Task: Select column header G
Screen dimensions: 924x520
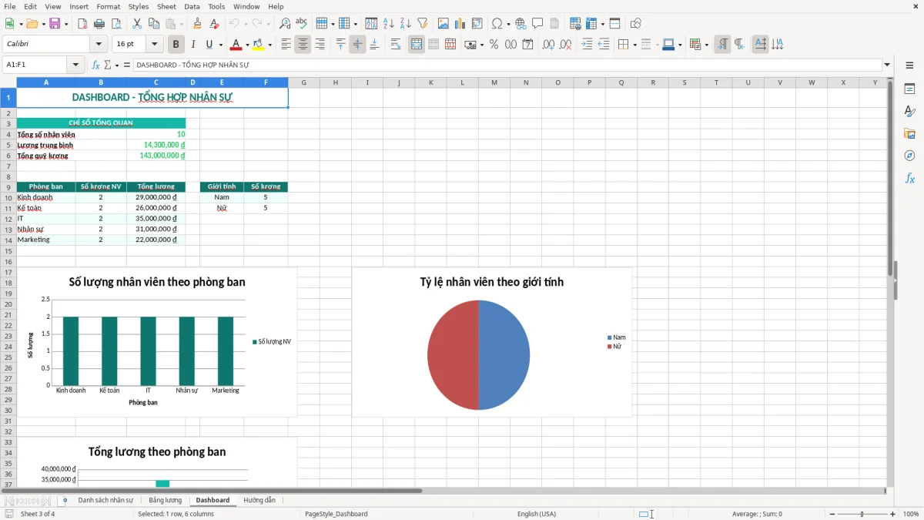Action: pyautogui.click(x=304, y=82)
